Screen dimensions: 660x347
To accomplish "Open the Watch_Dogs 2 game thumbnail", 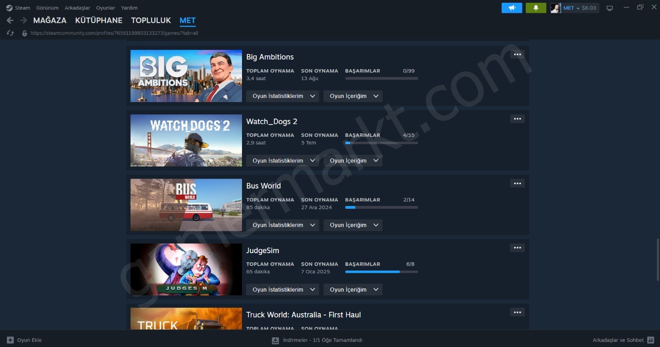I will tap(186, 141).
